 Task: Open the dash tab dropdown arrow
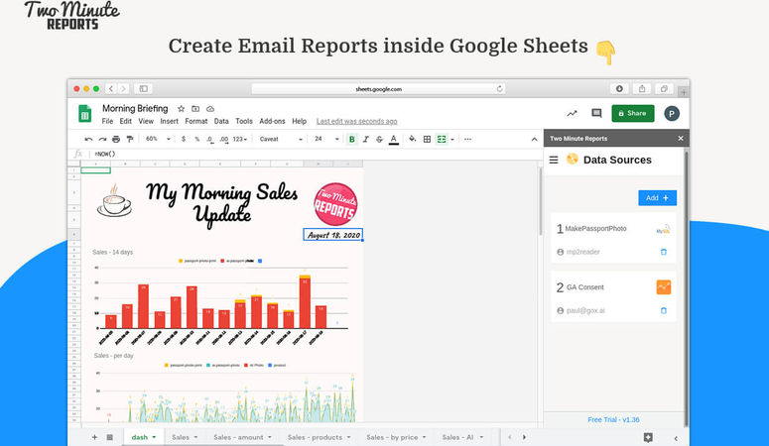(x=154, y=437)
